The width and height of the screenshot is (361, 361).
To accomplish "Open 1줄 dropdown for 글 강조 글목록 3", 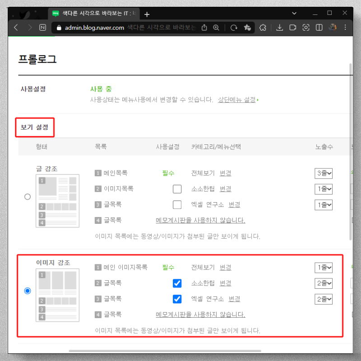I will (324, 205).
